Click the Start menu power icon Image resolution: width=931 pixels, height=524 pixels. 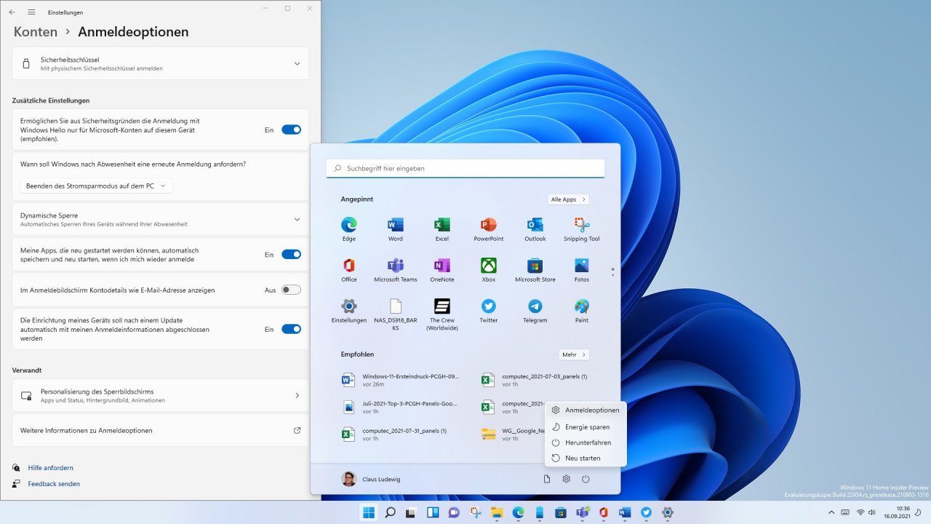point(586,479)
